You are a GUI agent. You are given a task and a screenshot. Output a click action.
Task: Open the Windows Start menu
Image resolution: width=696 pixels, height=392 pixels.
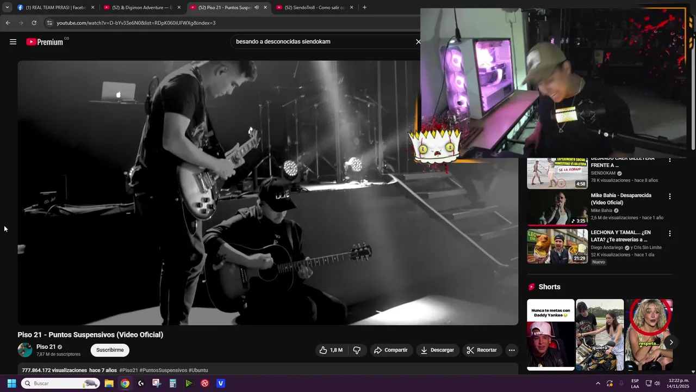(11, 383)
